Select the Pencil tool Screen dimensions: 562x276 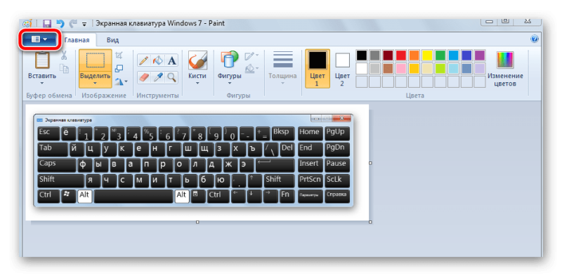coord(143,60)
